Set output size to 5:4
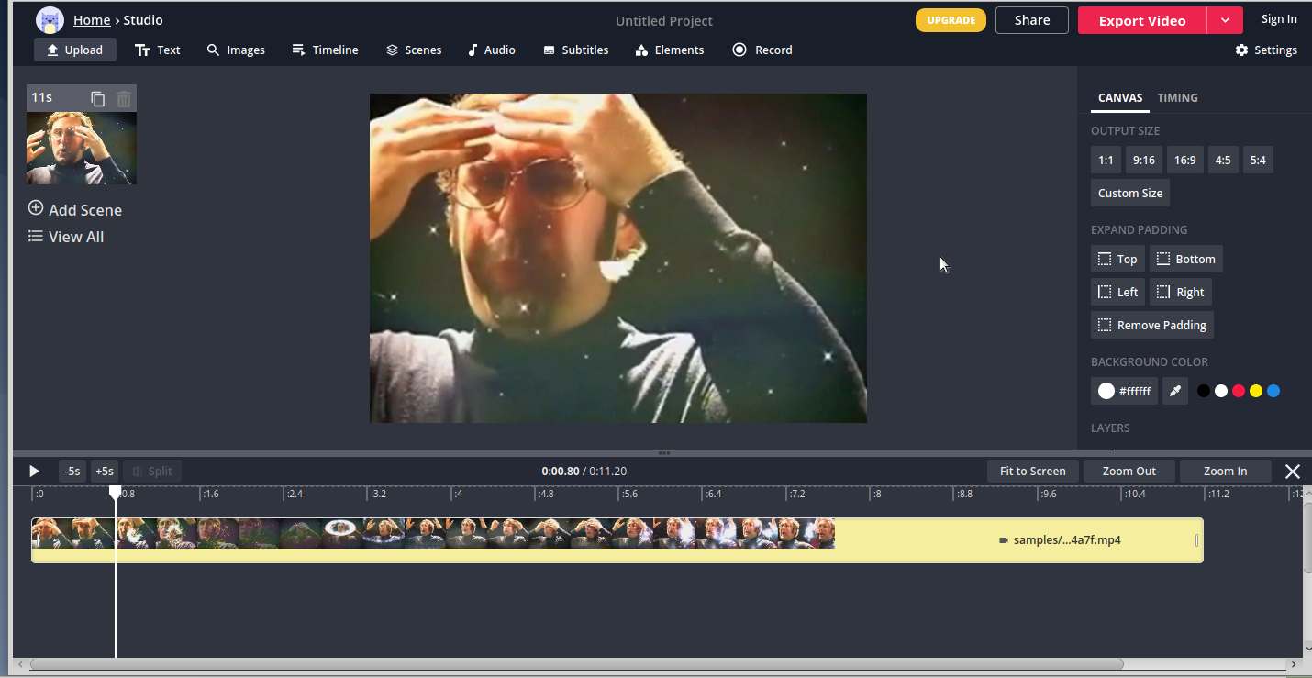The height and width of the screenshot is (678, 1312). point(1258,160)
